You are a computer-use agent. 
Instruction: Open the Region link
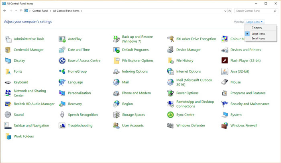click(127, 104)
